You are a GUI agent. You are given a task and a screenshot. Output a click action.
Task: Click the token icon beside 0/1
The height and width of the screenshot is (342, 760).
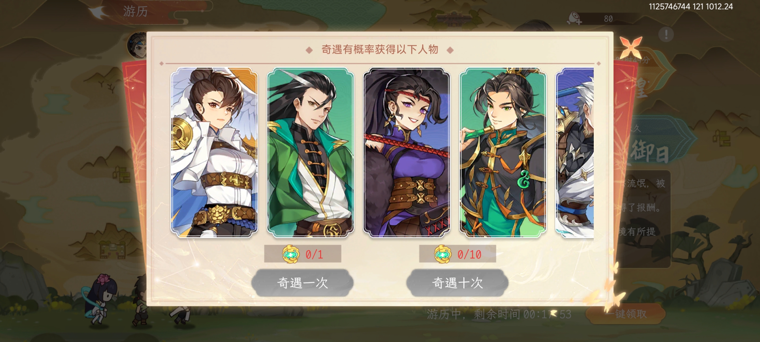290,254
